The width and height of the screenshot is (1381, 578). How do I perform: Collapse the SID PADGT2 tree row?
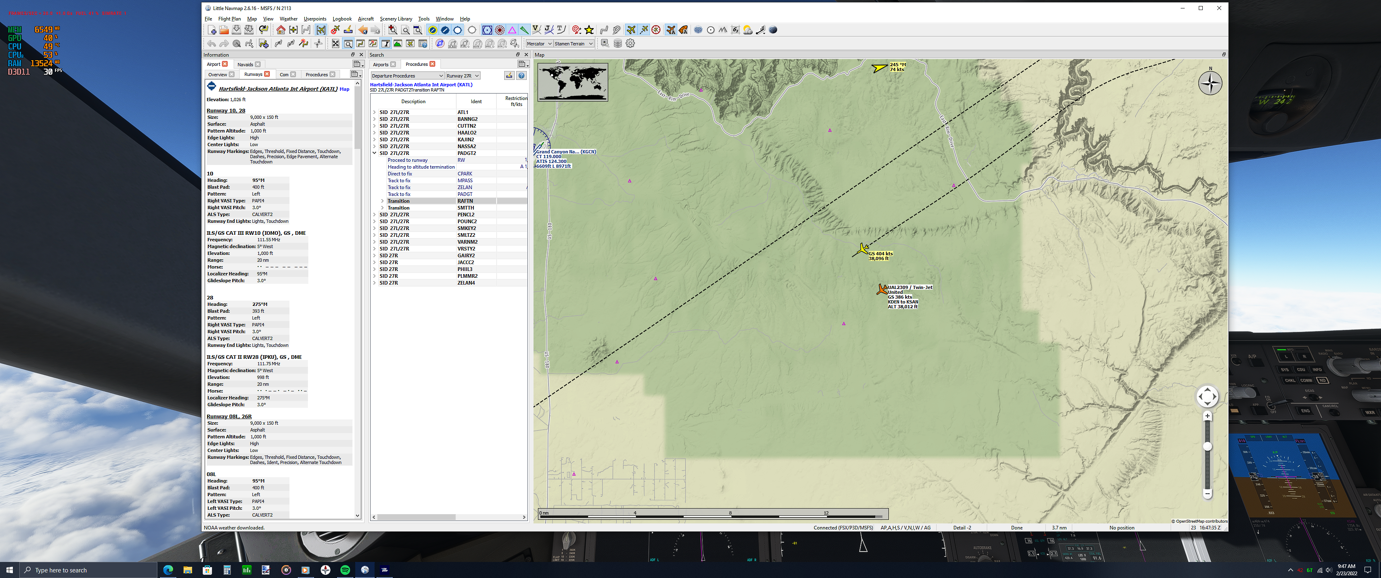click(374, 153)
